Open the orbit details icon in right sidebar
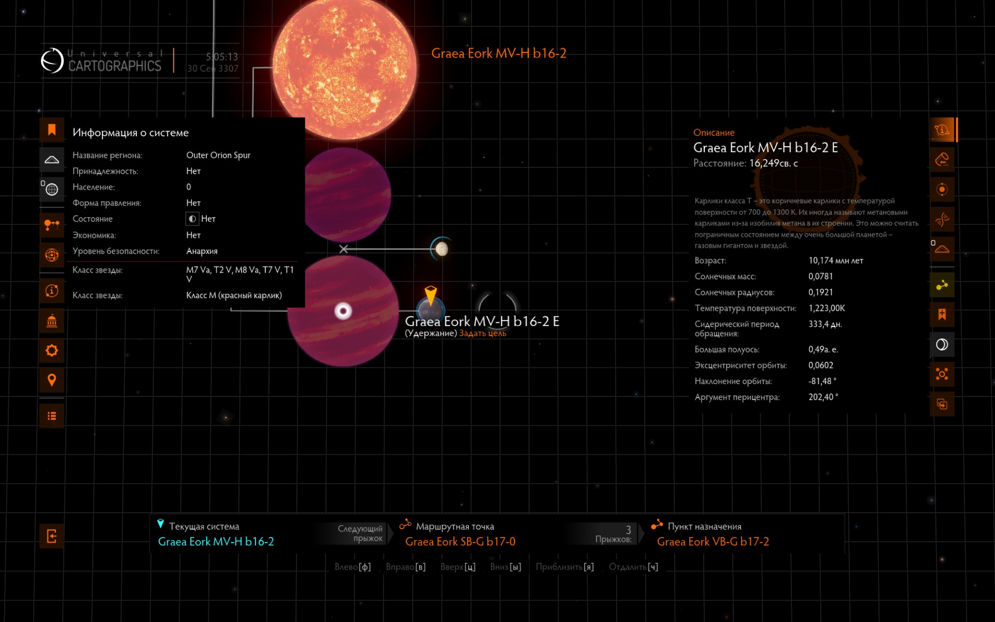995x622 pixels. 942,189
